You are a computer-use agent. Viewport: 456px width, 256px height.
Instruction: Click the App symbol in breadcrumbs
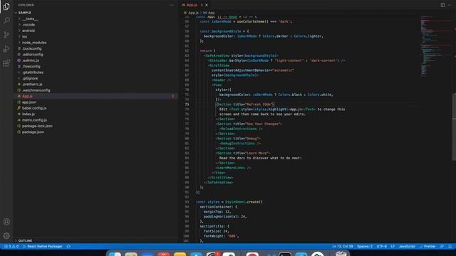pyautogui.click(x=209, y=13)
